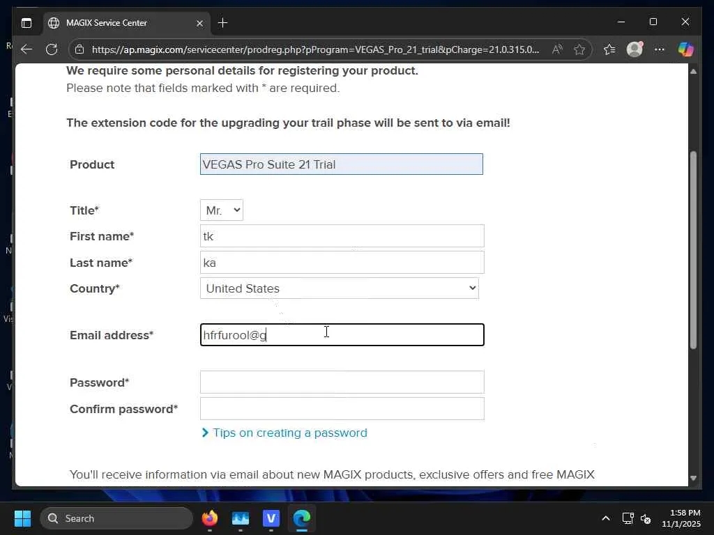Open the Title dropdown
Screen dimensions: 714x535
(221, 210)
